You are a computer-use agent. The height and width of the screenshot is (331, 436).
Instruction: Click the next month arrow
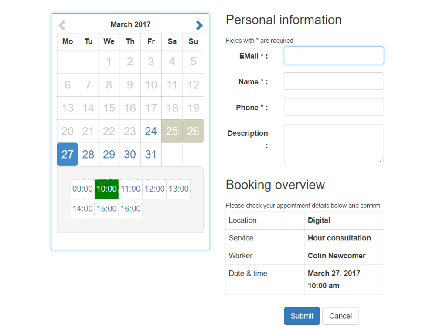pyautogui.click(x=199, y=25)
